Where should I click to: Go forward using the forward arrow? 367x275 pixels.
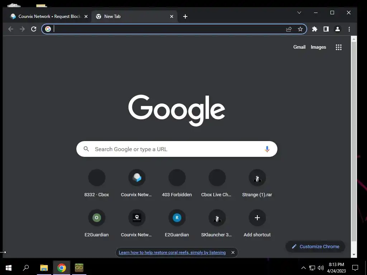pos(22,29)
